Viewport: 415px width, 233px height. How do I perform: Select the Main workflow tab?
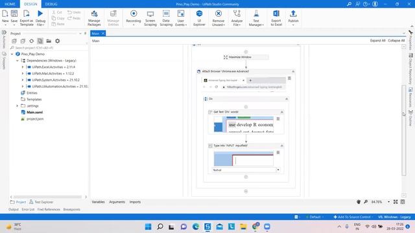95,34
